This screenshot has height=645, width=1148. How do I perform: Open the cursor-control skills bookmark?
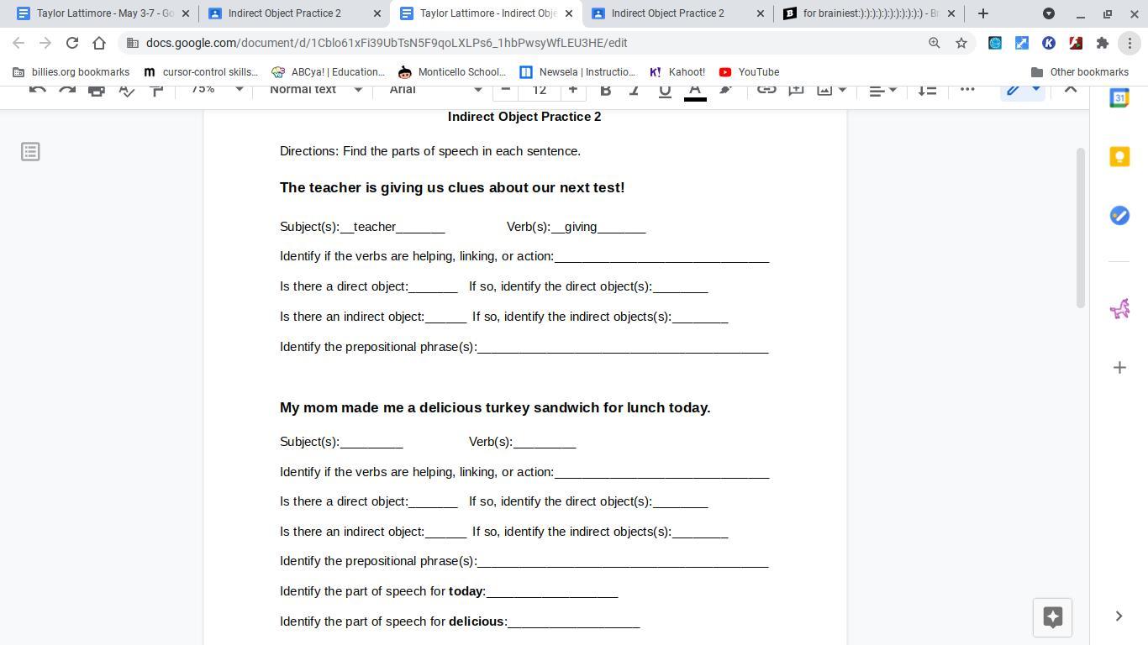tap(201, 72)
